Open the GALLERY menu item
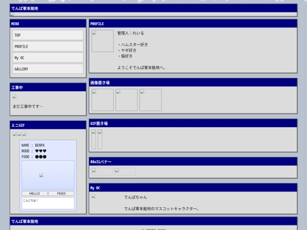The width and height of the screenshot is (307, 230). [48, 69]
